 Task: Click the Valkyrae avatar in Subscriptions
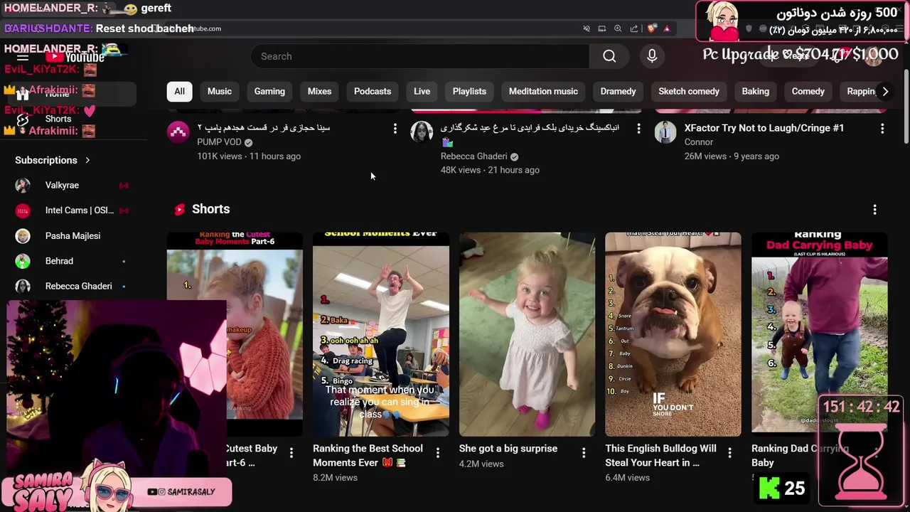[x=23, y=186]
